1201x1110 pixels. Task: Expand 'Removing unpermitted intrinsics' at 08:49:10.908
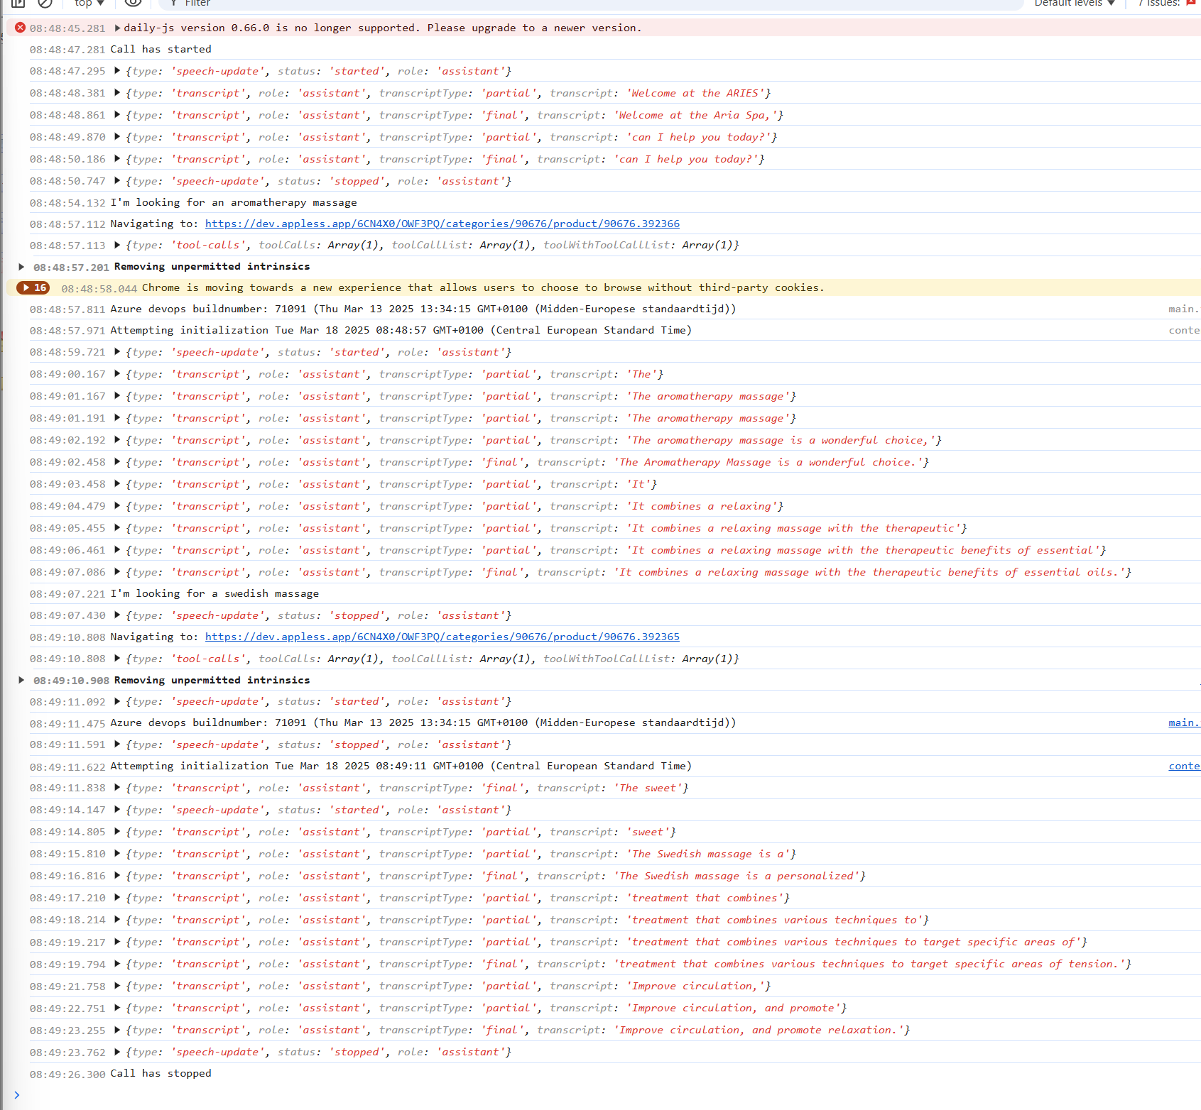[x=21, y=680]
